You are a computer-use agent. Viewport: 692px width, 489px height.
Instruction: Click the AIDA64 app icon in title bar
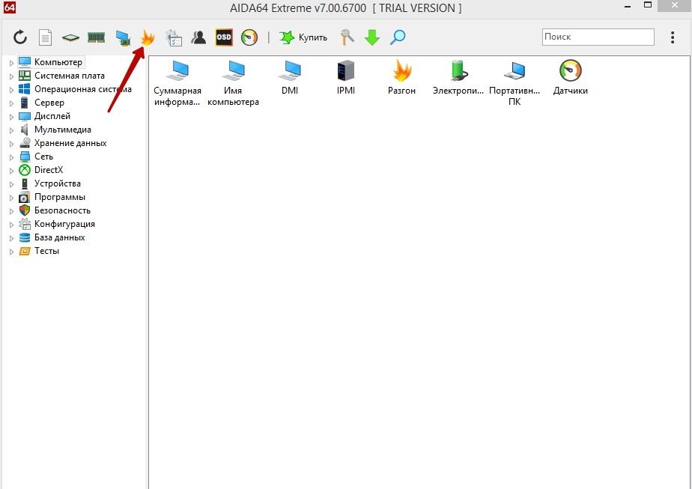pyautogui.click(x=9, y=7)
